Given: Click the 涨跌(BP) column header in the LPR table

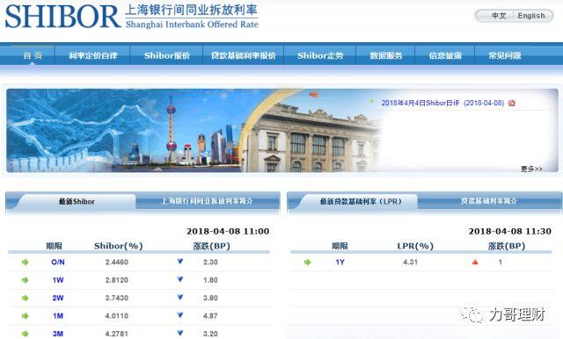Looking at the screenshot, I should (x=507, y=246).
